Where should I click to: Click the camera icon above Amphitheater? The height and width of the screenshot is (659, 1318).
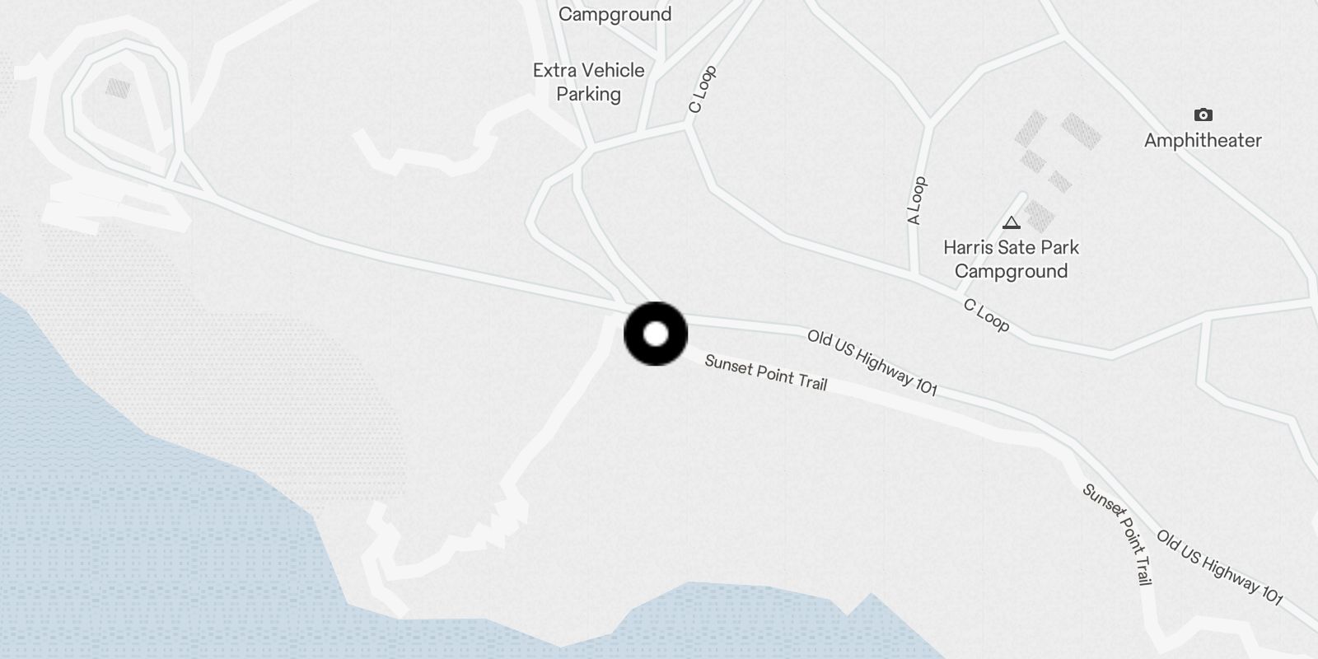(1203, 115)
